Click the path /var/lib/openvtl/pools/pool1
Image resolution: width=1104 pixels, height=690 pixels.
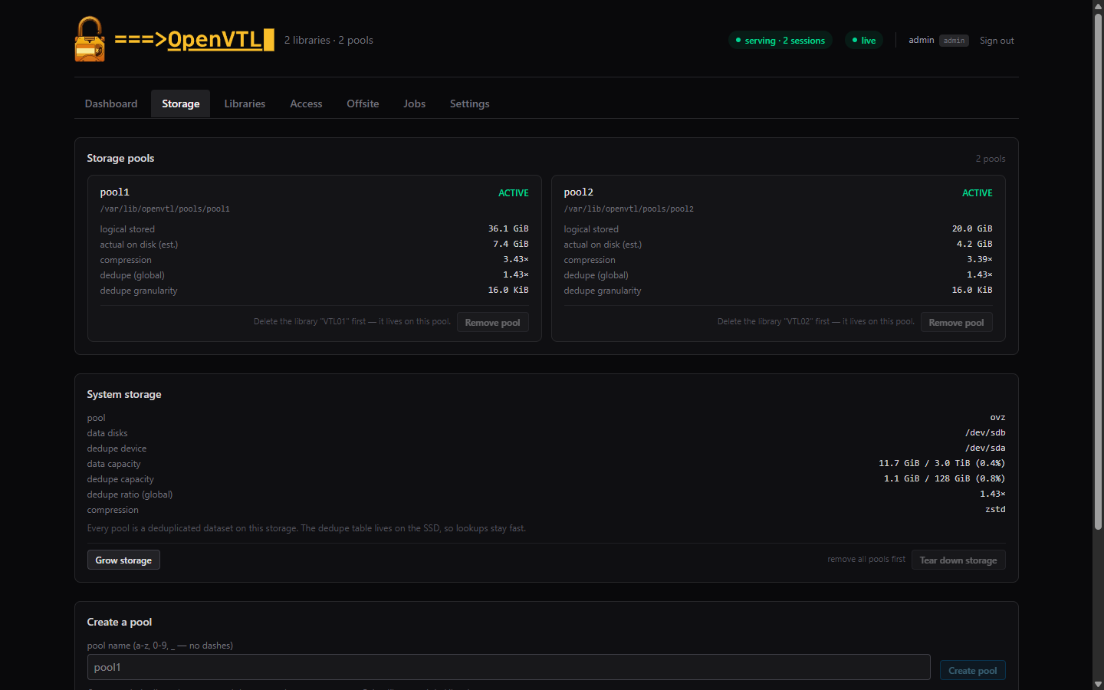click(165, 209)
